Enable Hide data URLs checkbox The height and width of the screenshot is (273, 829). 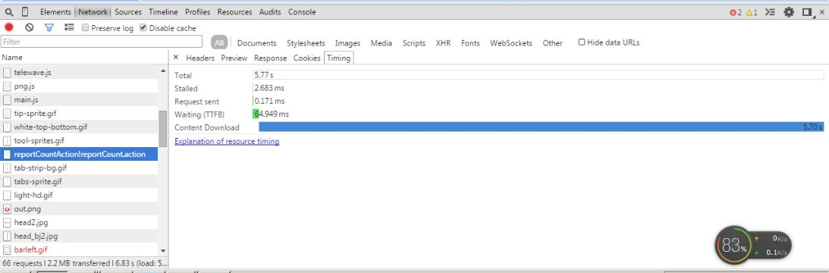582,42
